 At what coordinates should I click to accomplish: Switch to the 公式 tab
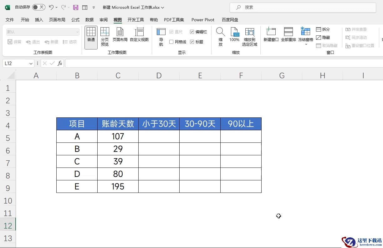75,20
